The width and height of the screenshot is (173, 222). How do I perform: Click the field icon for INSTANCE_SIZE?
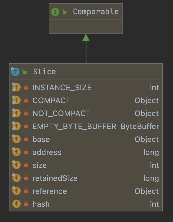[x=16, y=87]
